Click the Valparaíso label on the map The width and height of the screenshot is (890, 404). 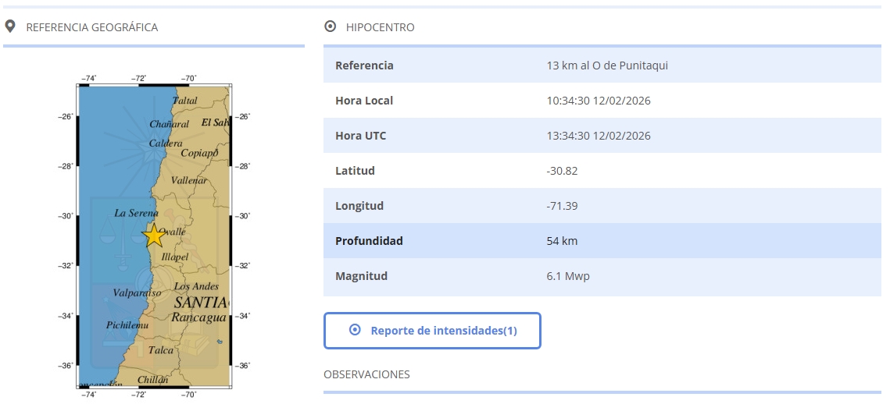click(x=137, y=292)
